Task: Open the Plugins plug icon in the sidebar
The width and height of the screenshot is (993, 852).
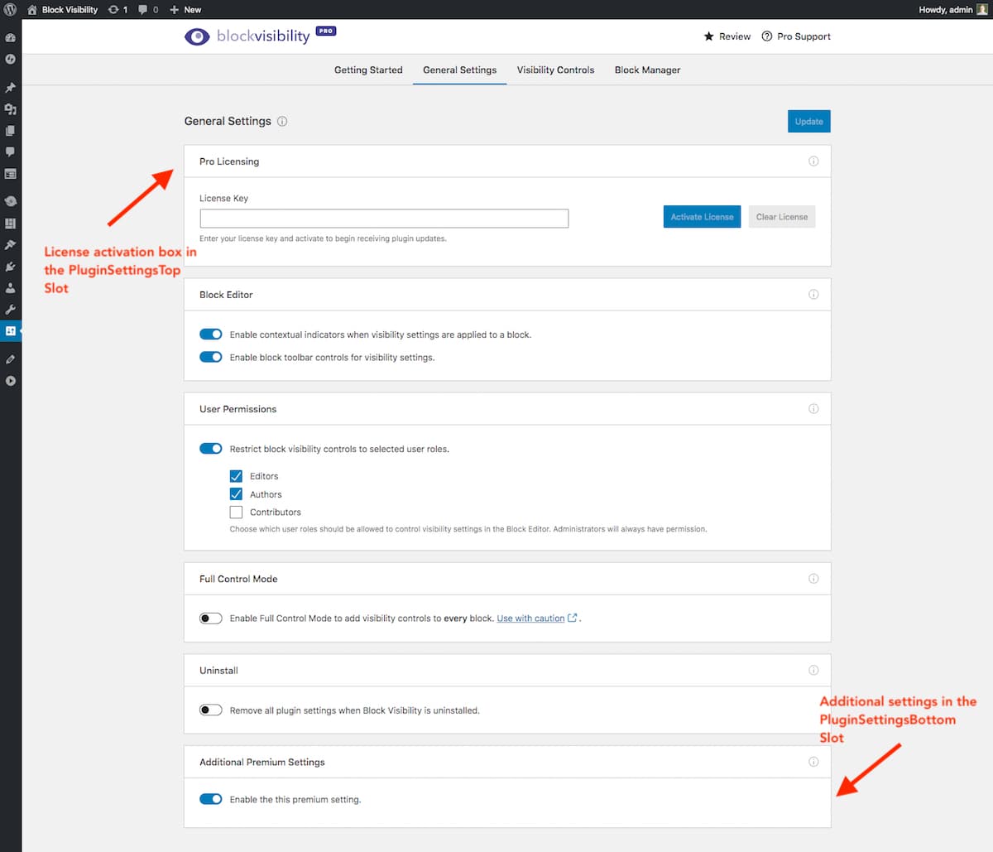Action: point(10,267)
